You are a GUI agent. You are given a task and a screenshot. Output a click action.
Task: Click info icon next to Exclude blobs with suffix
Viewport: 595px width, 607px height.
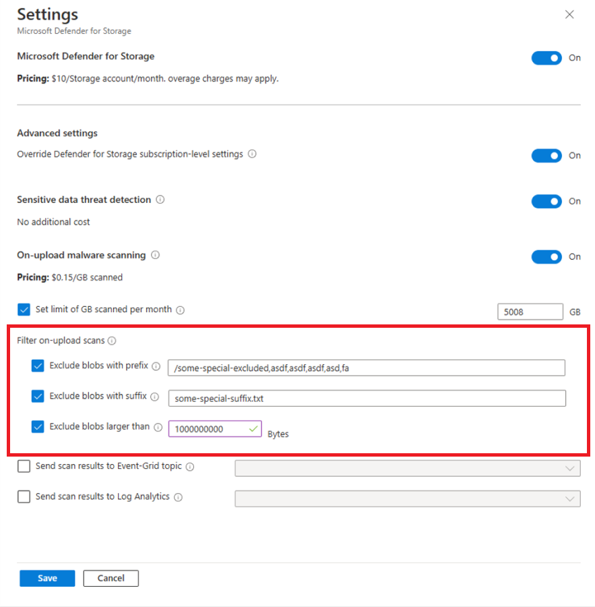154,397
